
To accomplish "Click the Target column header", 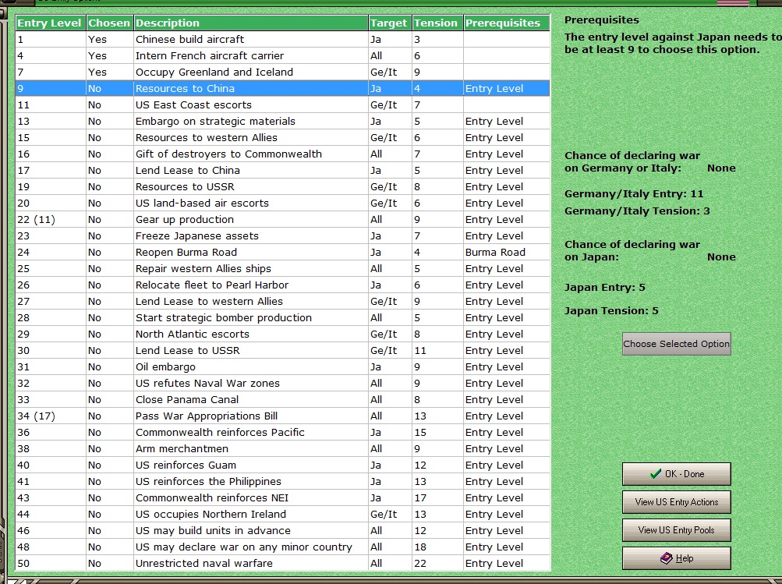I will pos(390,23).
